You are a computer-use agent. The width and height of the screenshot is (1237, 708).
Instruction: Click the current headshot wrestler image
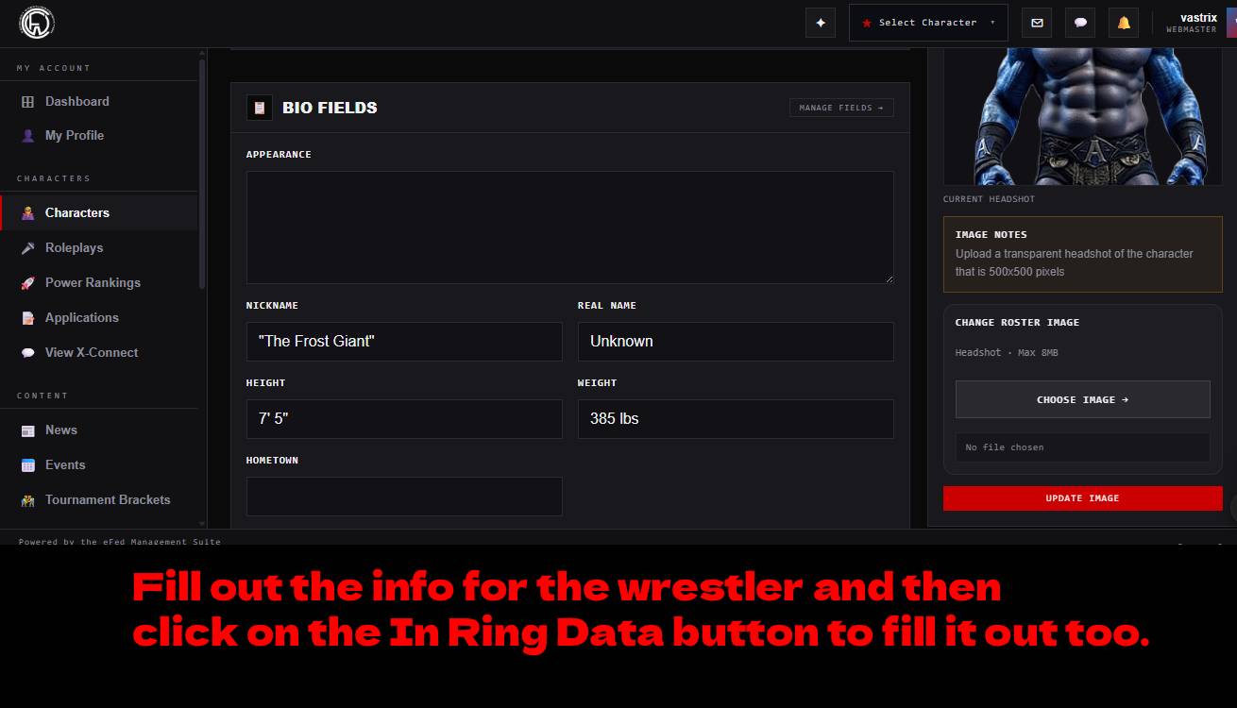point(1082,116)
